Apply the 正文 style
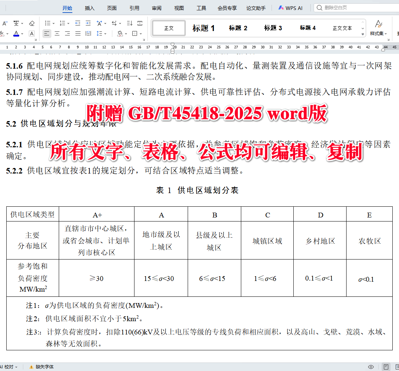 click(x=169, y=28)
